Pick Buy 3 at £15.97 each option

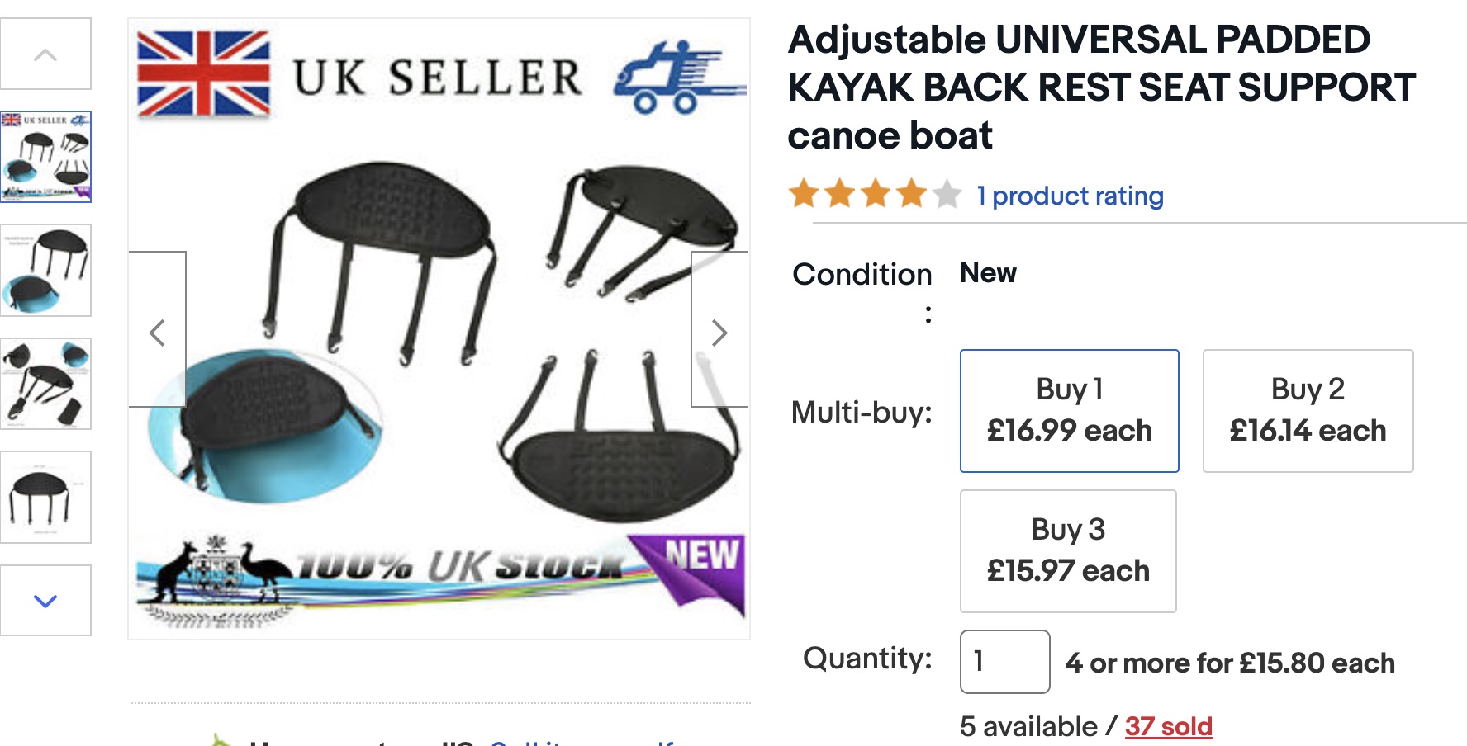1068,550
